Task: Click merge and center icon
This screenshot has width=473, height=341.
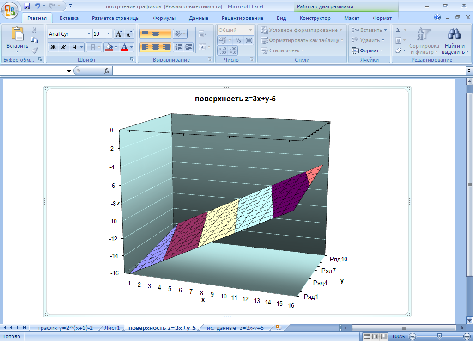Action: (202, 47)
